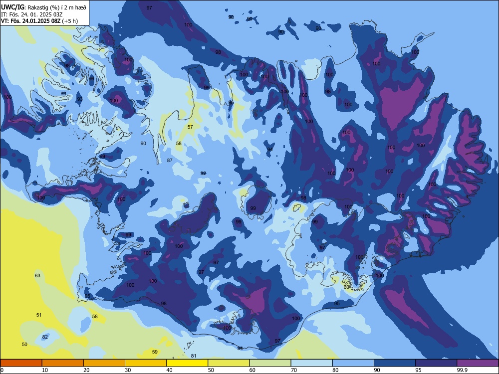Screen dimensions: 499x374
Task: Click the "57" humidity value on the map
Action: pyautogui.click(x=190, y=127)
